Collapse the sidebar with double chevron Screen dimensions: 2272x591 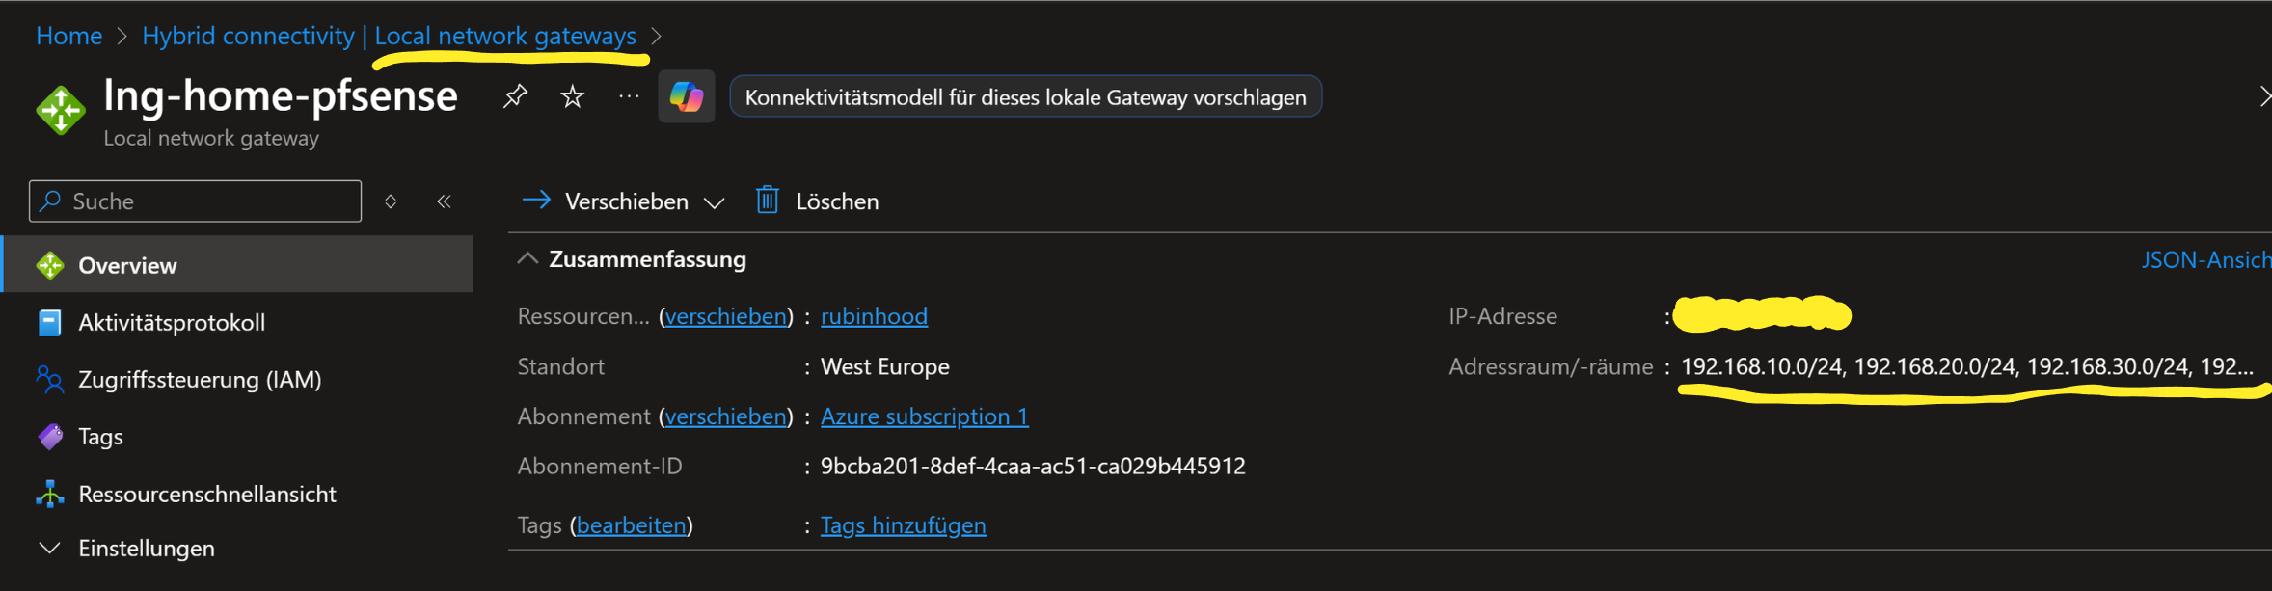(x=444, y=201)
